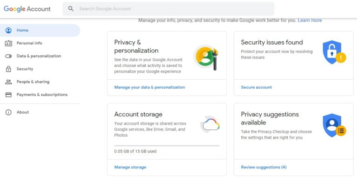Click the About info icon
Viewport: 357px width, 177px height.
(8, 112)
